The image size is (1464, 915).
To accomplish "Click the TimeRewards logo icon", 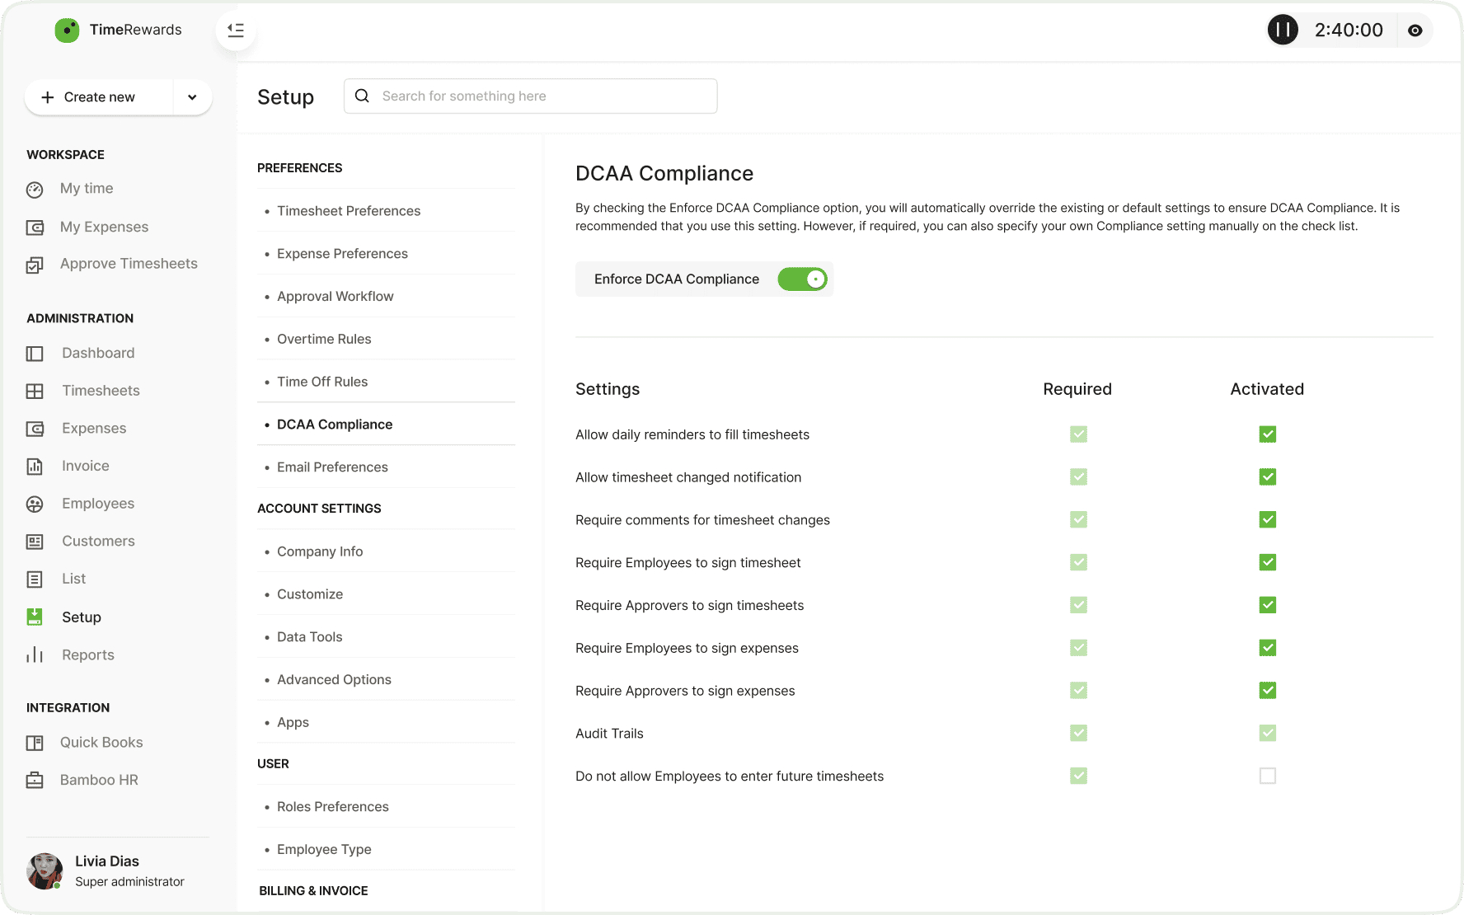I will 67,30.
